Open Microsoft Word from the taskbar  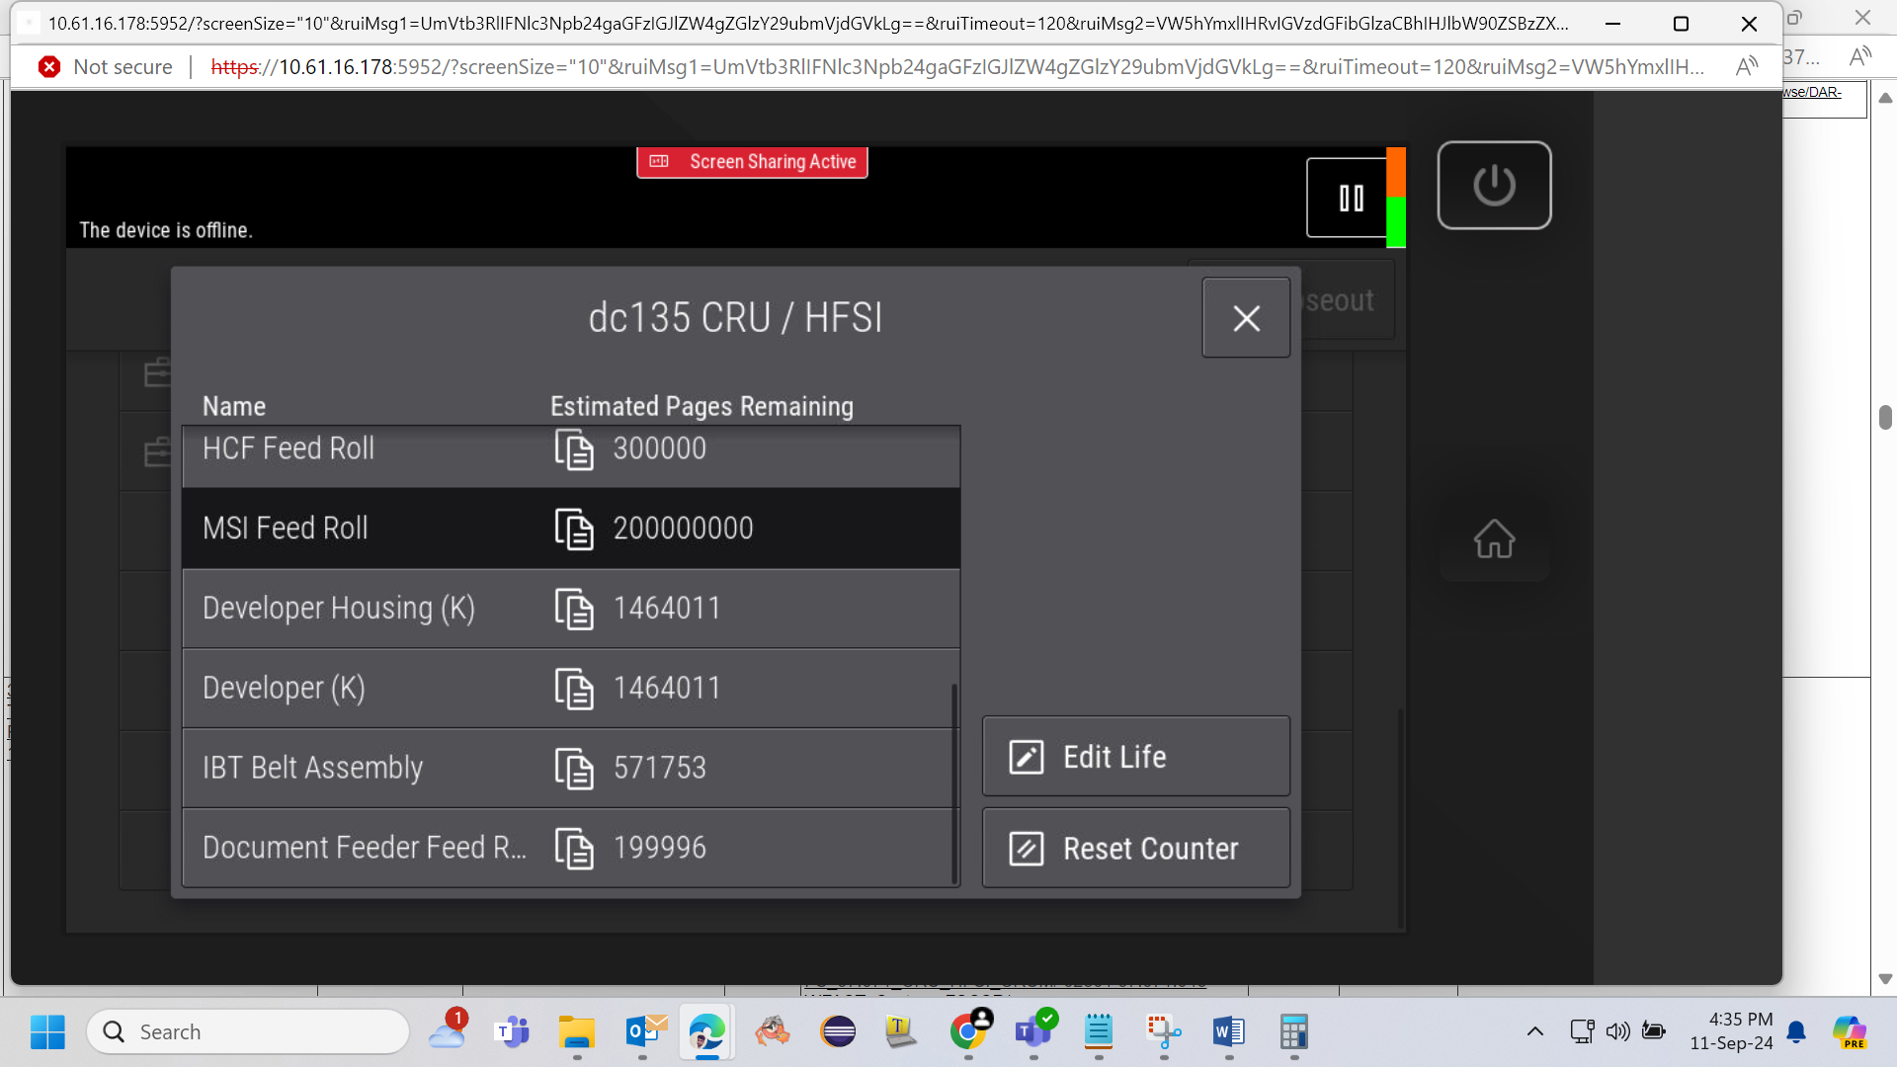(1228, 1031)
